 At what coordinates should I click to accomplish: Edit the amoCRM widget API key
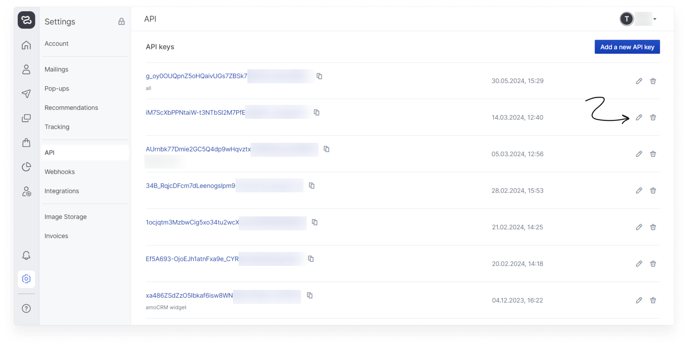[639, 300]
